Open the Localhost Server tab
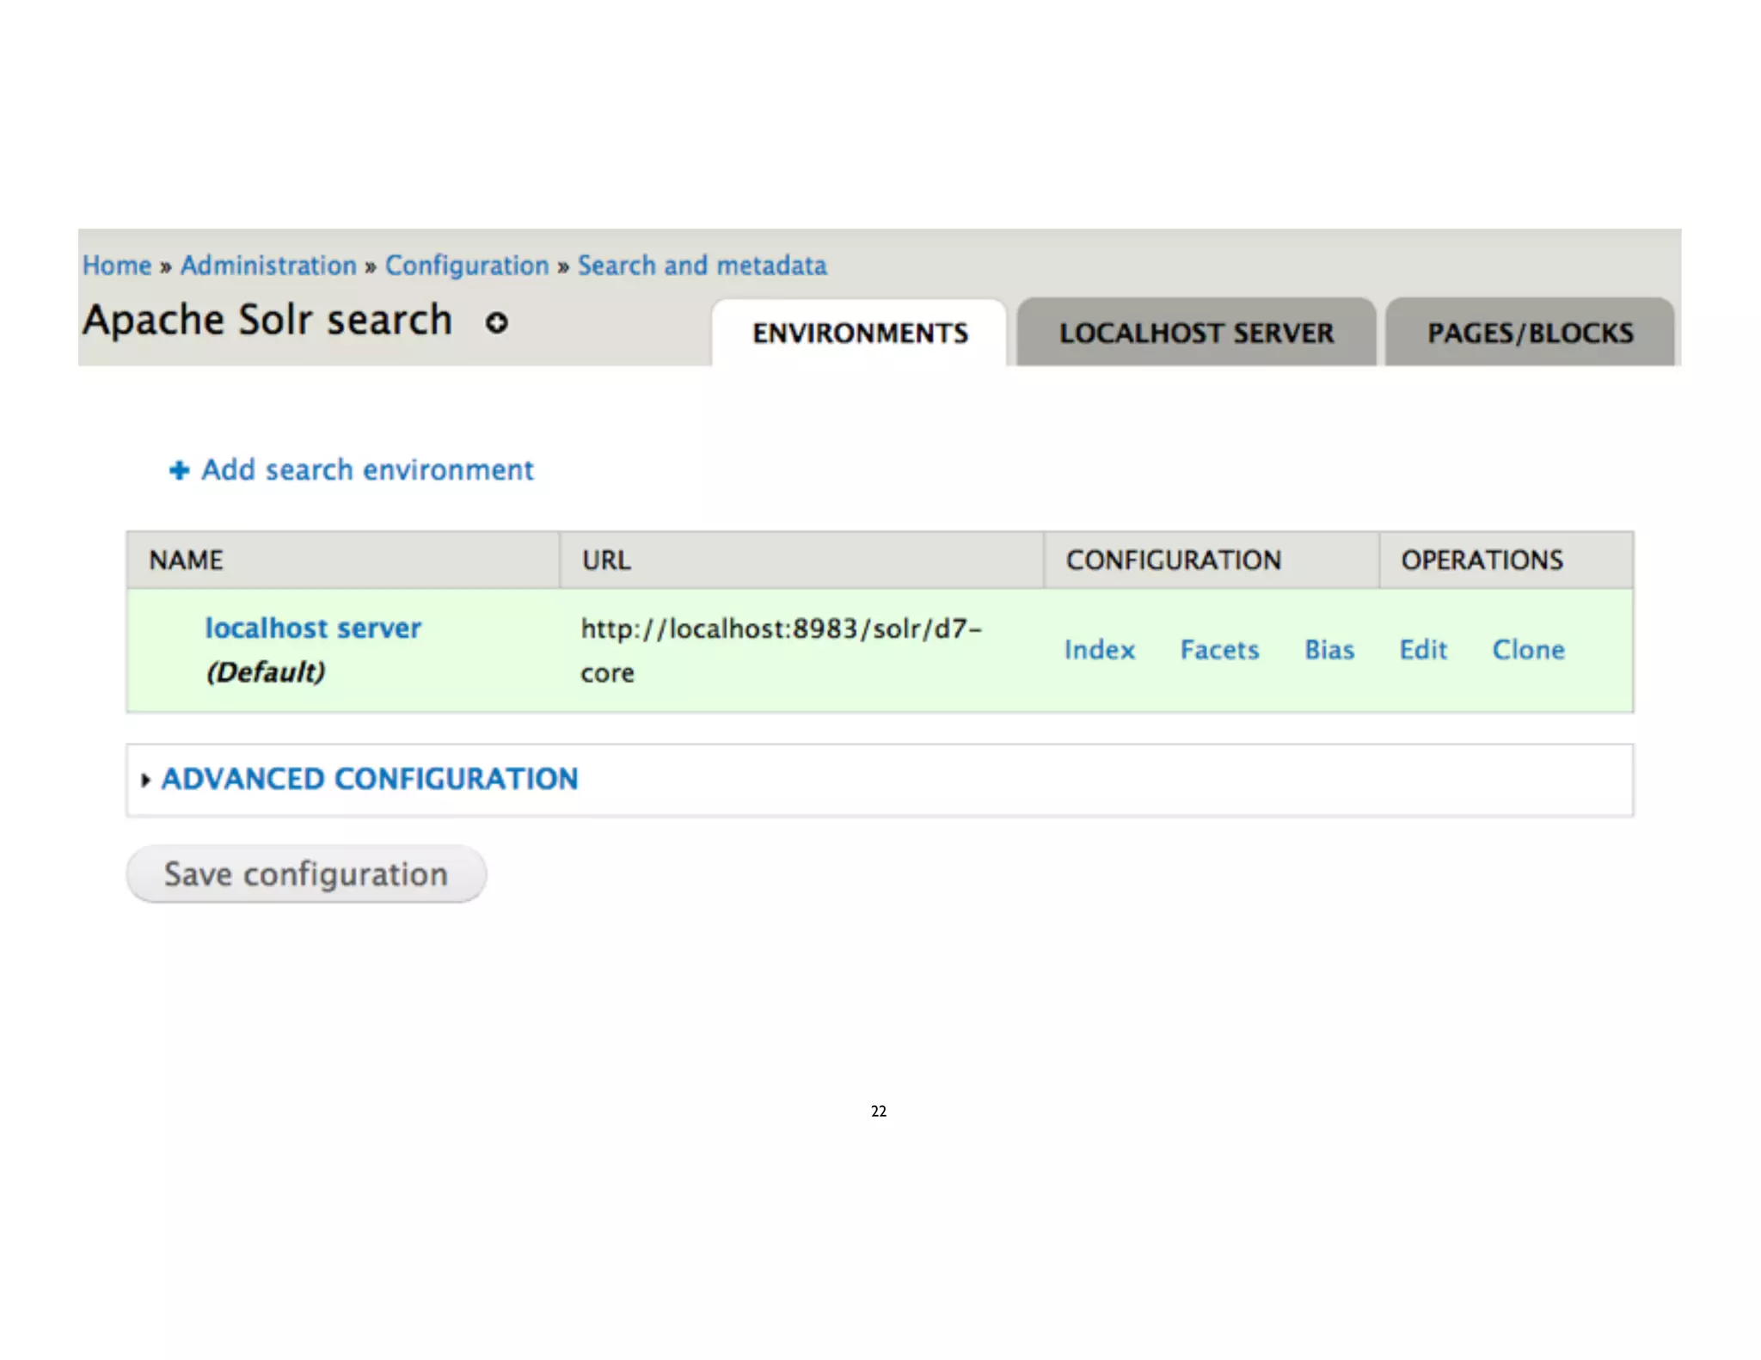This screenshot has width=1761, height=1360. pos(1195,333)
